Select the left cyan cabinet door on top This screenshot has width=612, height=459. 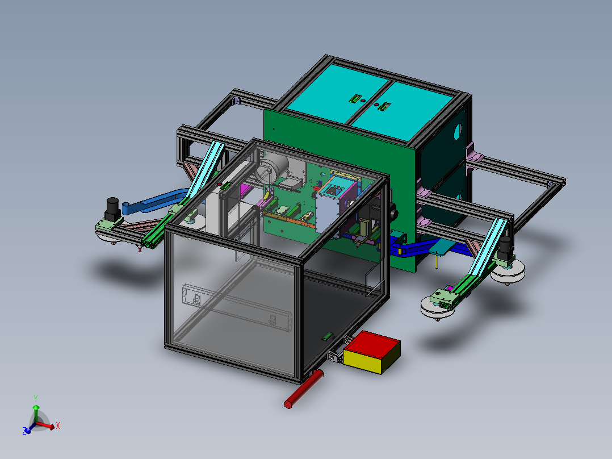[x=338, y=94]
